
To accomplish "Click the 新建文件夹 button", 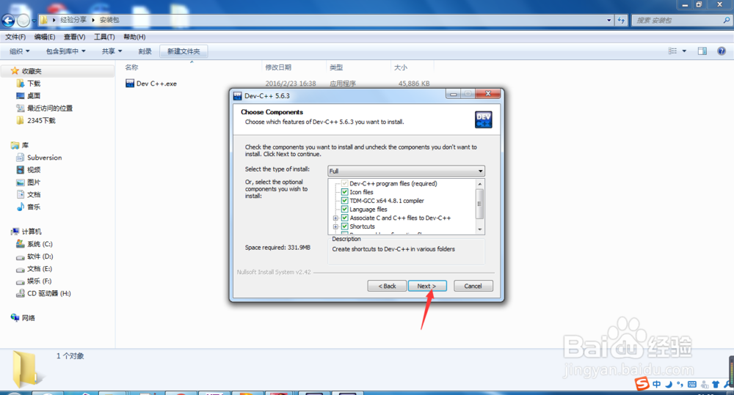I will (183, 51).
